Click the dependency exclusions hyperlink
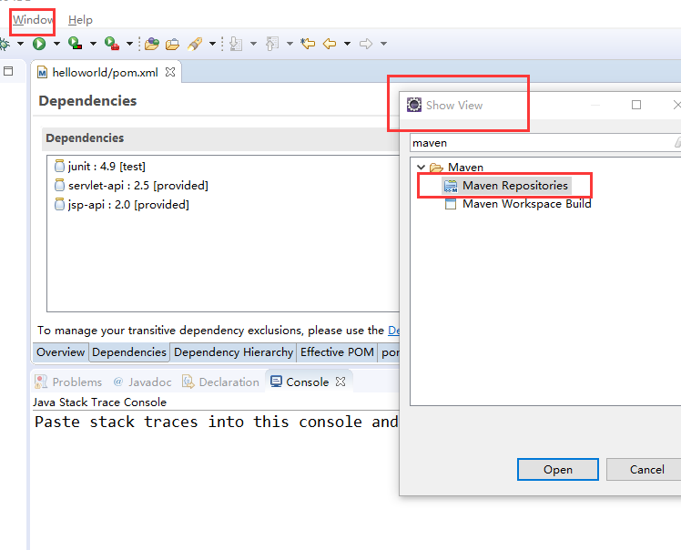The height and width of the screenshot is (550, 681). coord(393,331)
